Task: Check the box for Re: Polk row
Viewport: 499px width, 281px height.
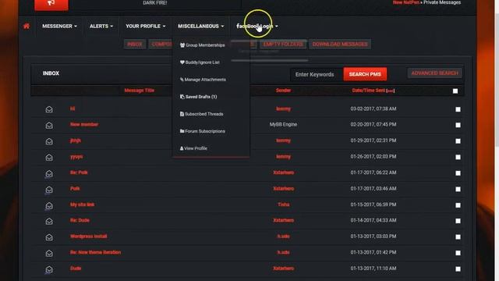Action: click(x=458, y=173)
